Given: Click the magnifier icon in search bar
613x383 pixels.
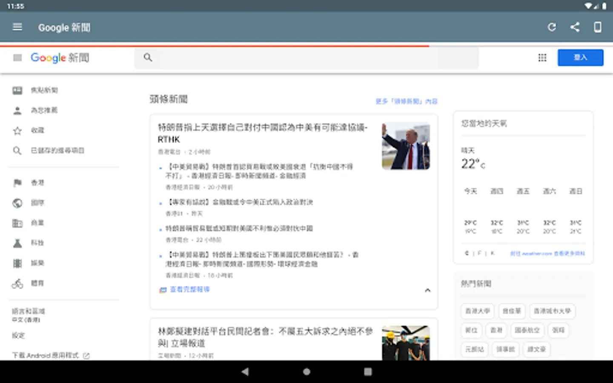Looking at the screenshot, I should click(x=148, y=57).
